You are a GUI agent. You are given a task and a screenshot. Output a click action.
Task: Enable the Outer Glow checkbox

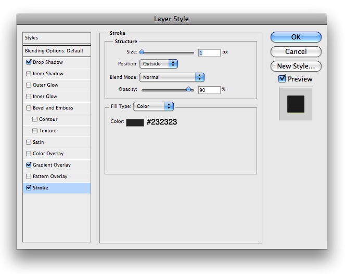tap(29, 85)
